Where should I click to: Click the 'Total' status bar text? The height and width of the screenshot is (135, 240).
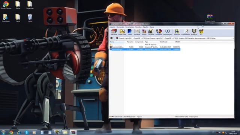[x=186, y=117]
